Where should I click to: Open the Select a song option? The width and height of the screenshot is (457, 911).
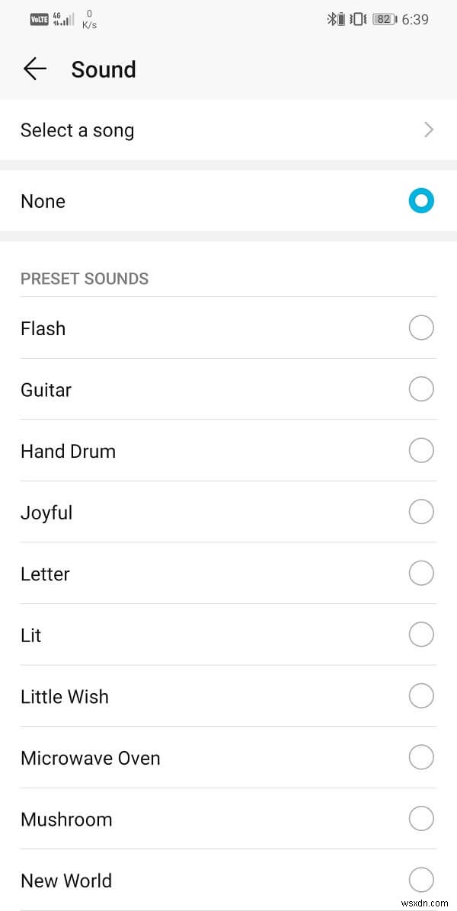tap(78, 130)
